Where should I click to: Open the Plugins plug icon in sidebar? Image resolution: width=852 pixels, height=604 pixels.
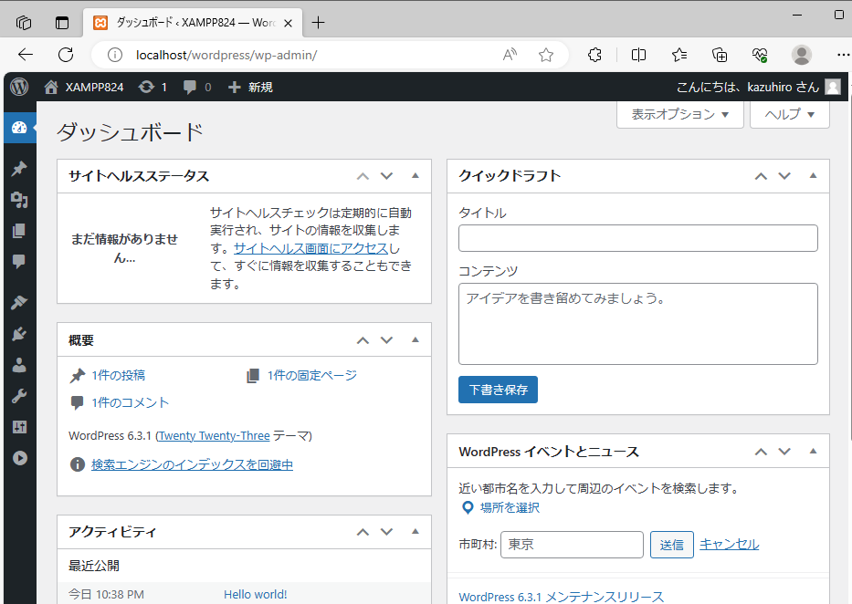point(18,334)
